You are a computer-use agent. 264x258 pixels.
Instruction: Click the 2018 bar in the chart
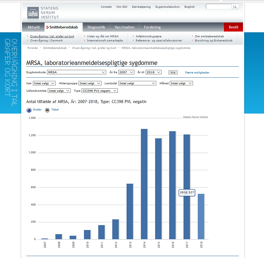[x=201, y=217]
